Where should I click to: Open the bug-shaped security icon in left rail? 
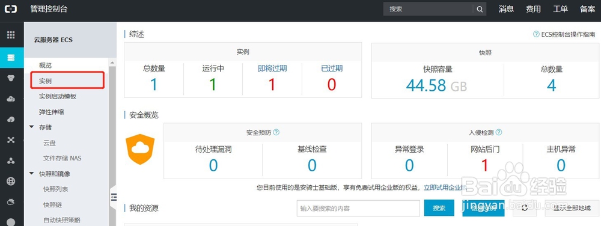tap(11, 202)
